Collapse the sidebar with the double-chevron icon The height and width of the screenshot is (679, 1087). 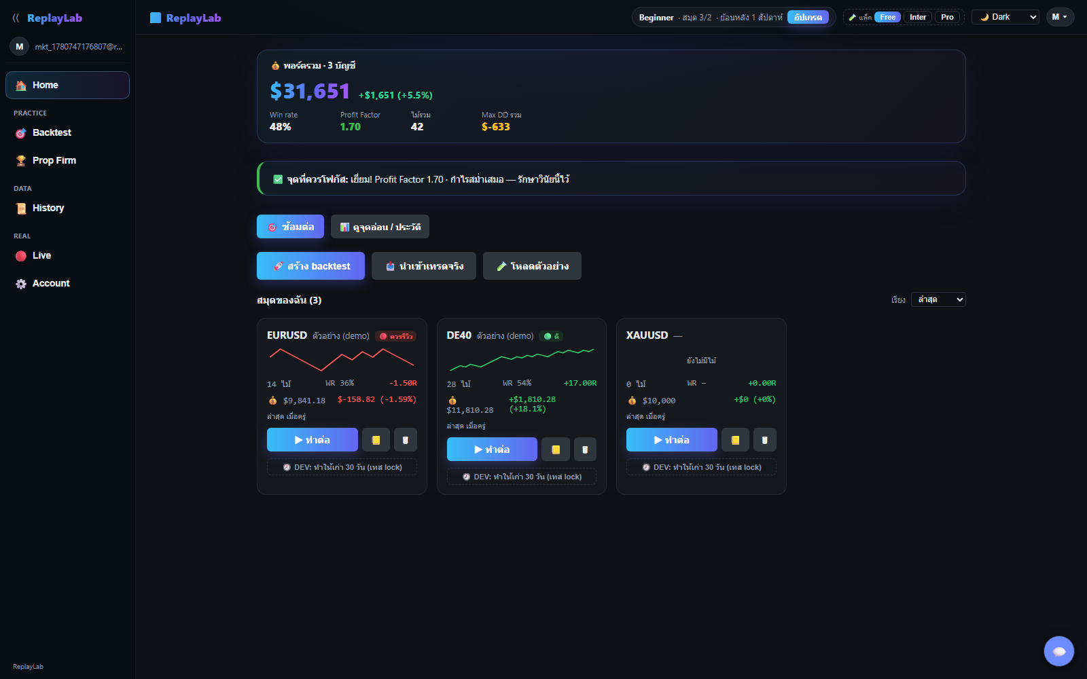point(16,18)
